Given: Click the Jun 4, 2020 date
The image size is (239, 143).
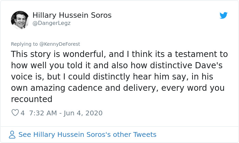Looking at the screenshot, I should pos(83,113).
